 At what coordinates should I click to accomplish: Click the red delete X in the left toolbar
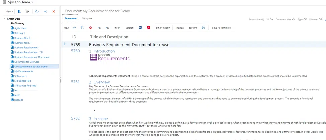click(x=54, y=11)
